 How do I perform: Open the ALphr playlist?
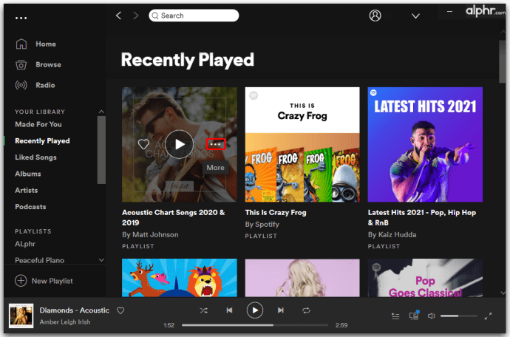click(x=25, y=244)
